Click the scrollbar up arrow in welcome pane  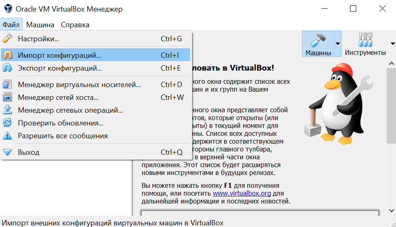coord(391,64)
